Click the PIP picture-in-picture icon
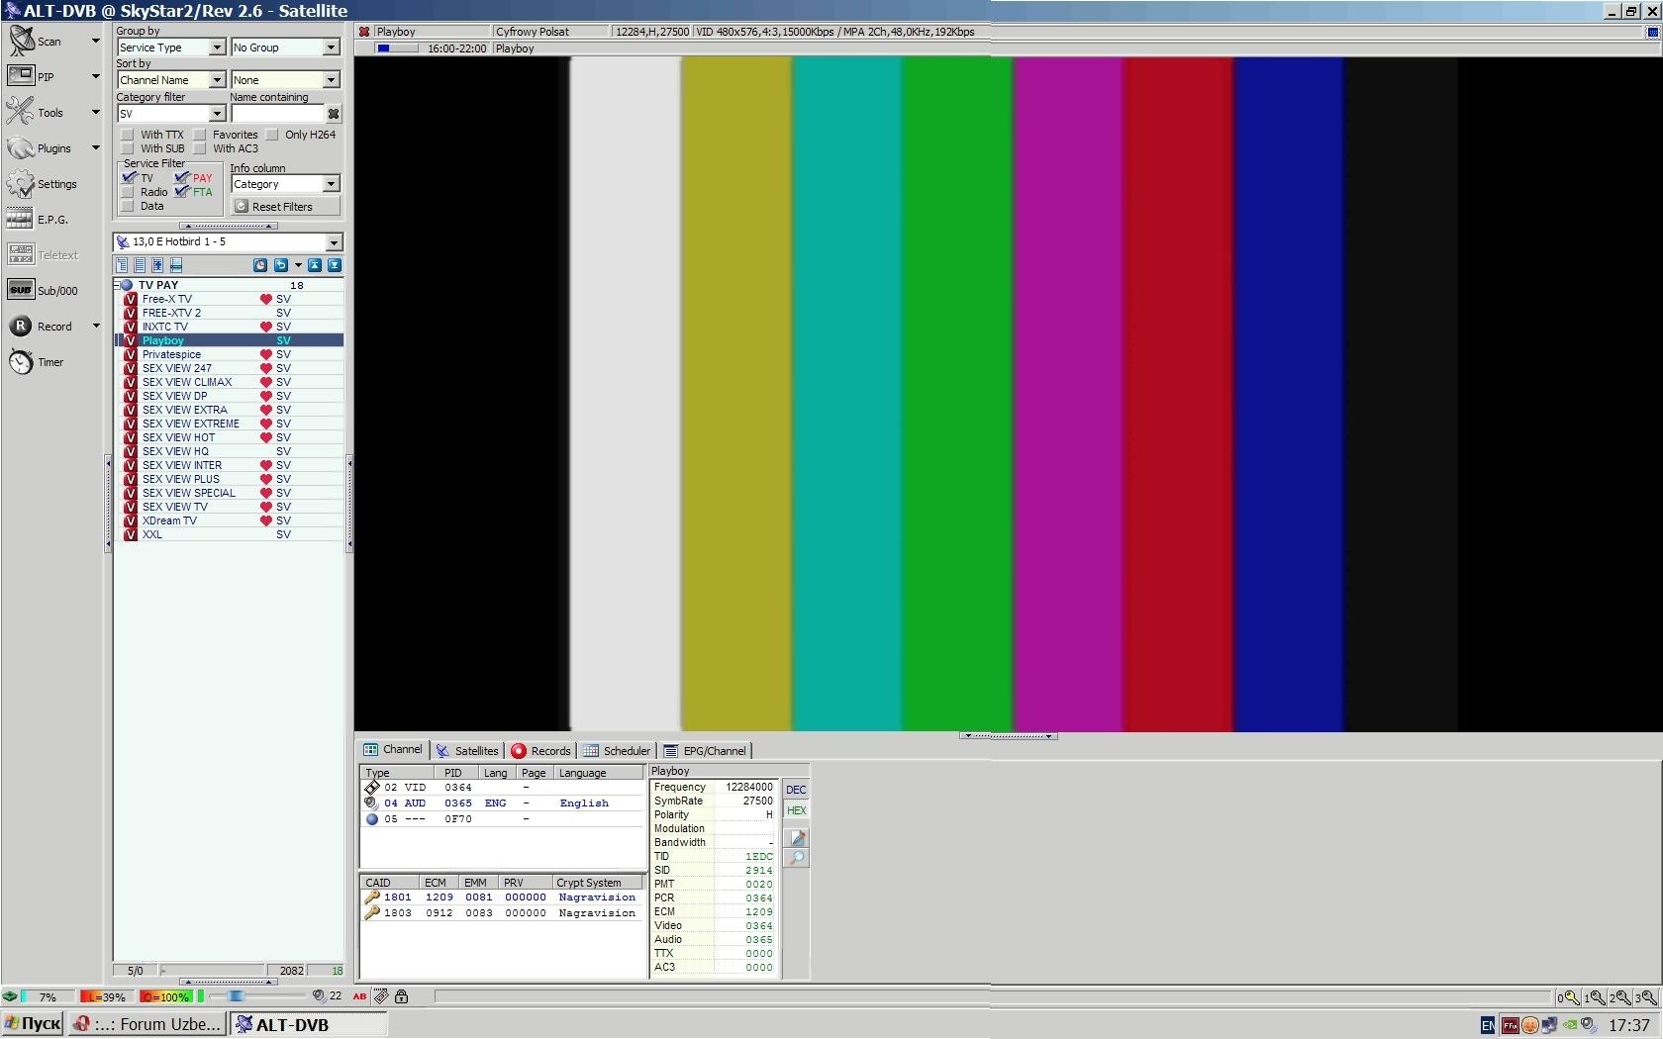 pos(22,76)
